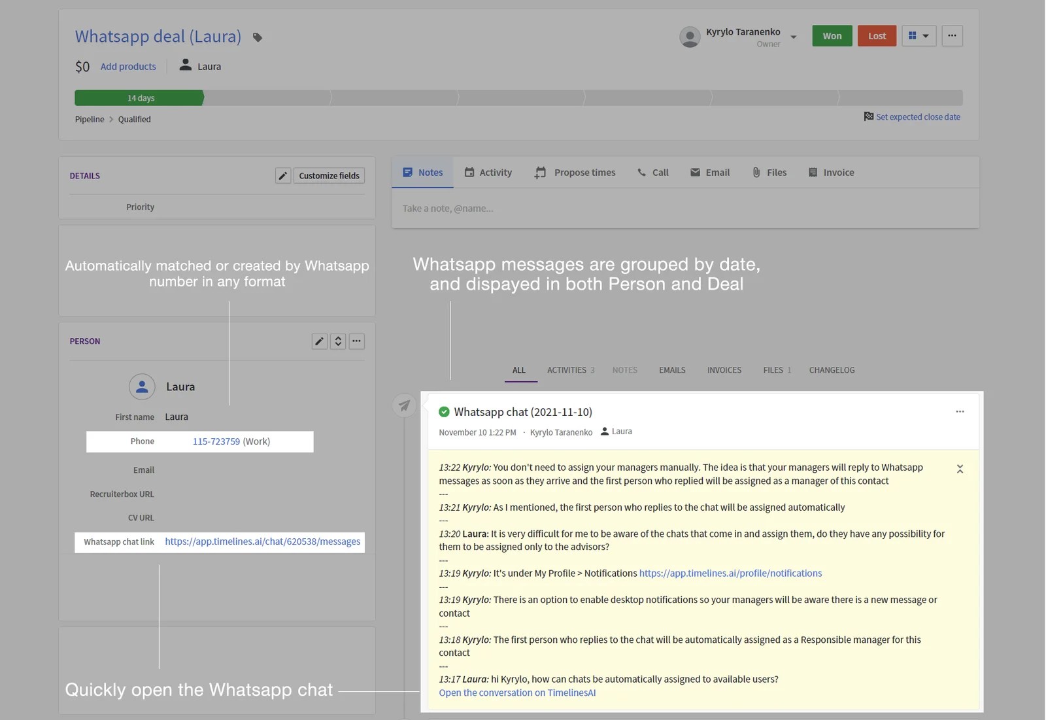Filter the feed by FILES
1046x720 pixels.
tap(777, 370)
